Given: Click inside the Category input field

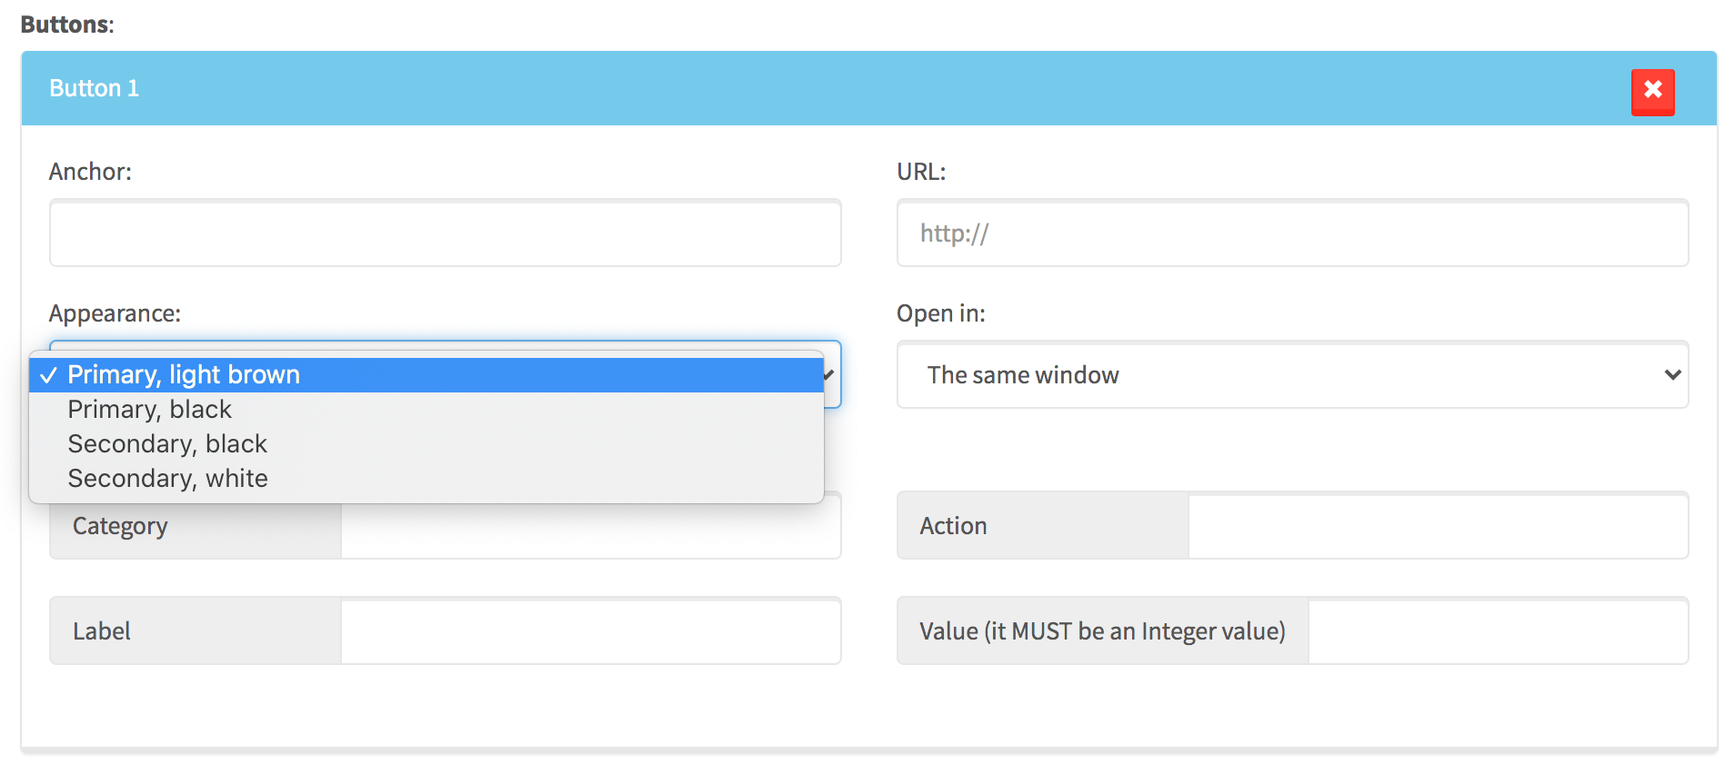Looking at the screenshot, I should click(x=590, y=525).
